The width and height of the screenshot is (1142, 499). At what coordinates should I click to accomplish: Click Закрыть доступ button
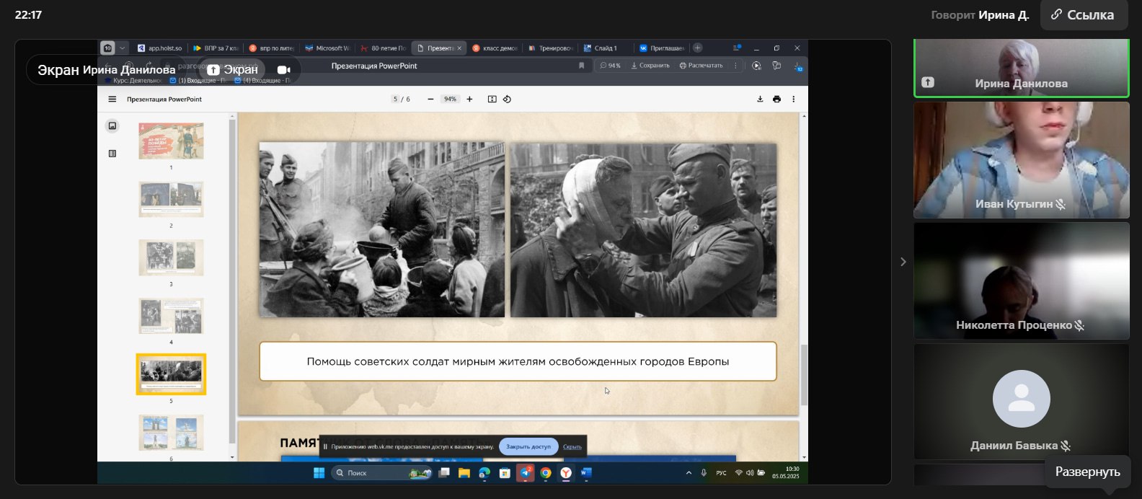coord(528,446)
